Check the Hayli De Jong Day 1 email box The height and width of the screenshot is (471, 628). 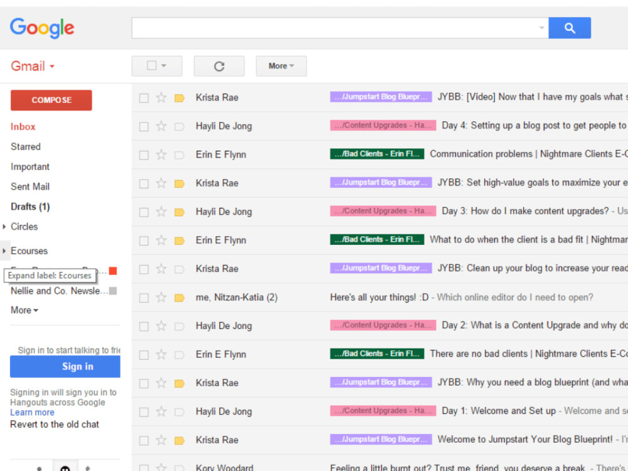(x=144, y=412)
